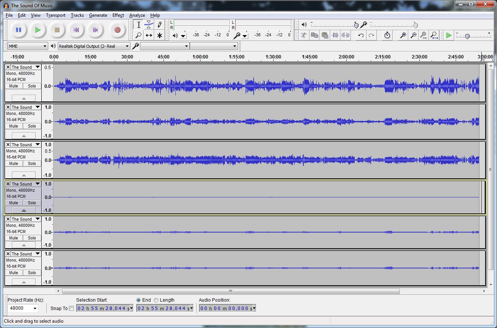Click the Zoom In icon

[x=403, y=35]
